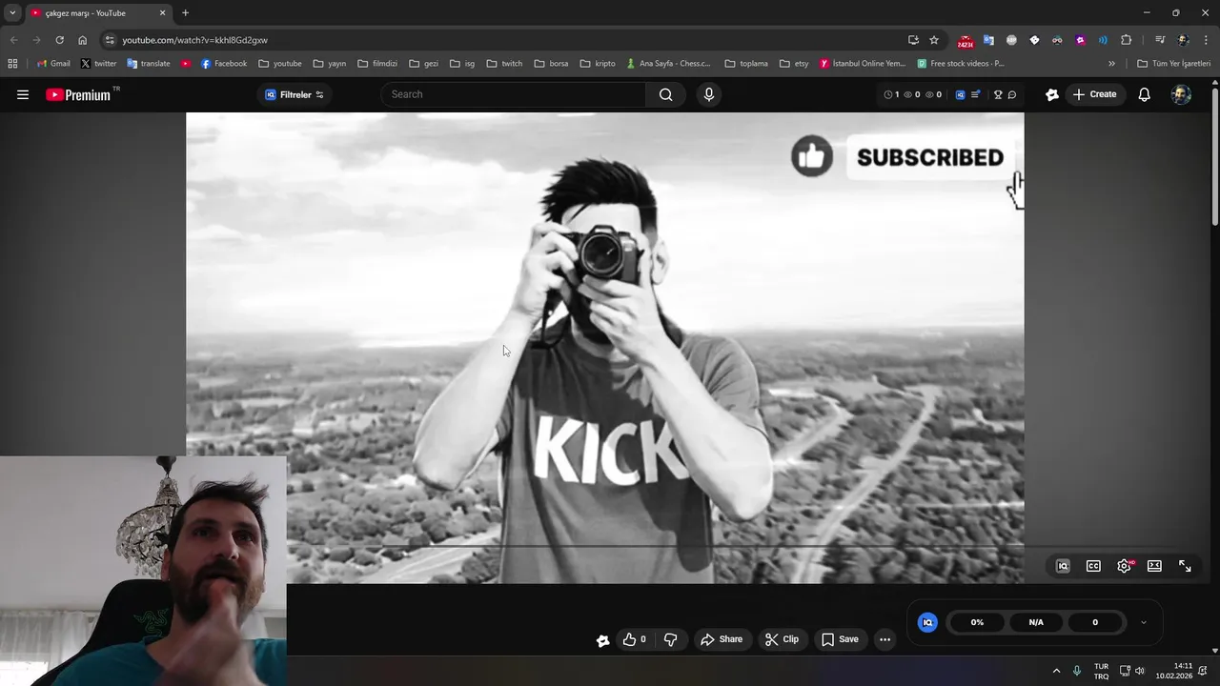1220x686 pixels.
Task: Open the chat bubble icon in the header
Action: tap(1012, 94)
